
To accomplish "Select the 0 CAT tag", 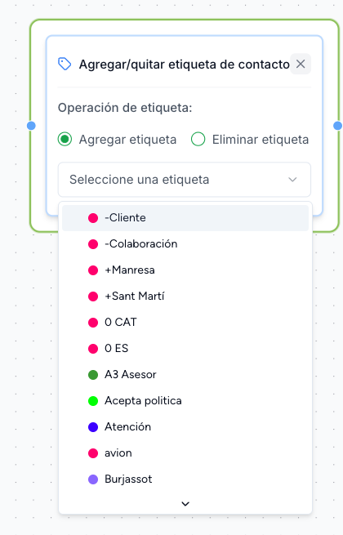I will (x=185, y=322).
